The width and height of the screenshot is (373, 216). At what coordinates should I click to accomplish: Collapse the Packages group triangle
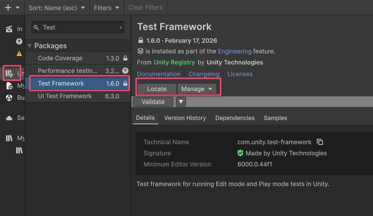click(x=29, y=46)
